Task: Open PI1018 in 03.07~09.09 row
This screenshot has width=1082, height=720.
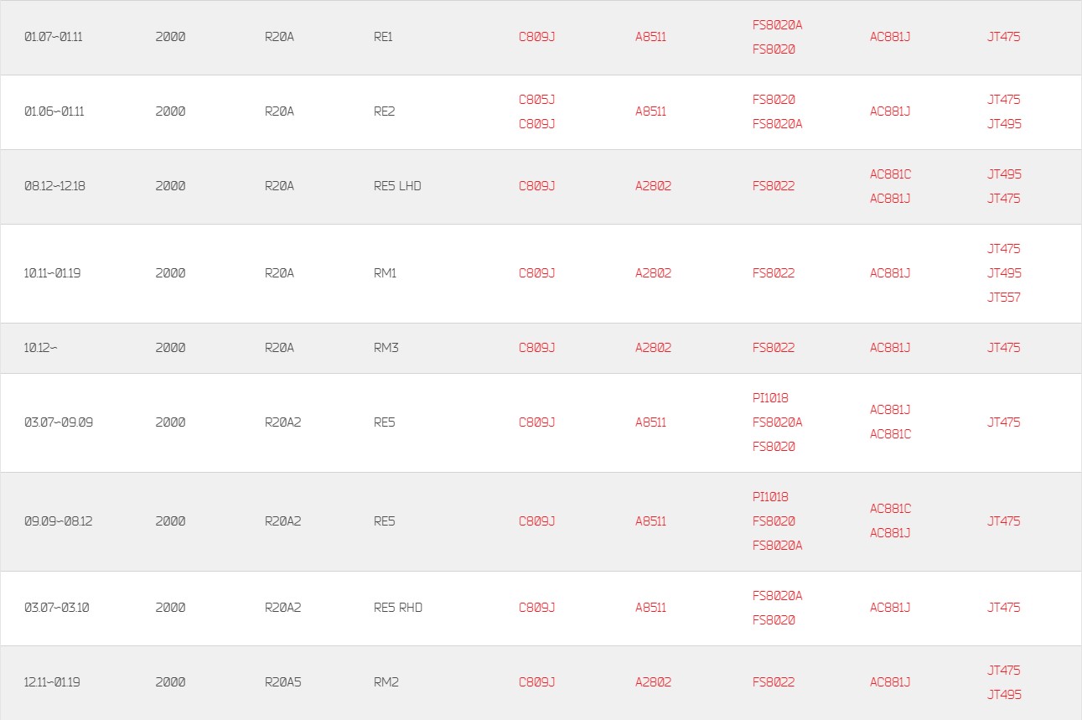Action: (x=770, y=398)
